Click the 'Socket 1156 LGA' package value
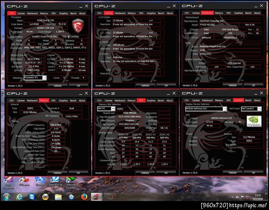Image resolution: width=269 pixels, height=210 pixels. click(x=45, y=28)
